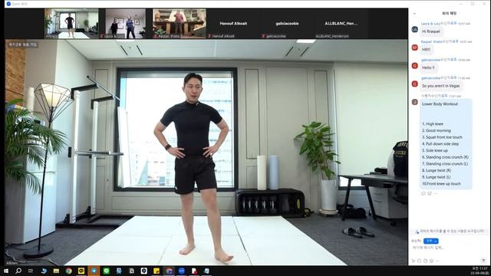Click '8. Lunge twist (R)' line
The width and height of the screenshot is (491, 276).
point(437,170)
